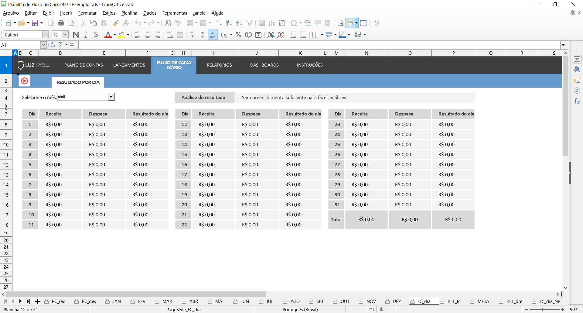Click the Name Box cell reference field
The image size is (583, 313).
21,45
